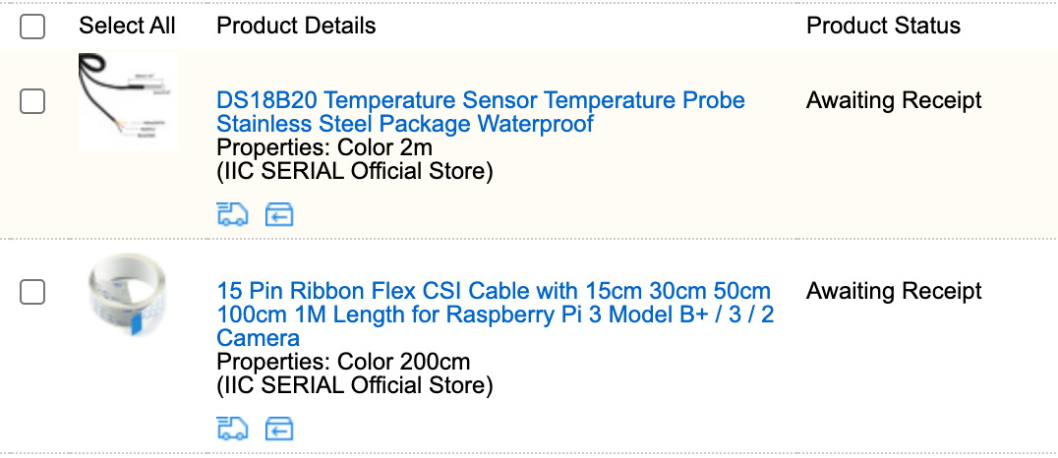Screen dimensions: 1058x458
Task: Select the 15 Pin Ribbon Cable row checkbox
Action: tap(32, 292)
